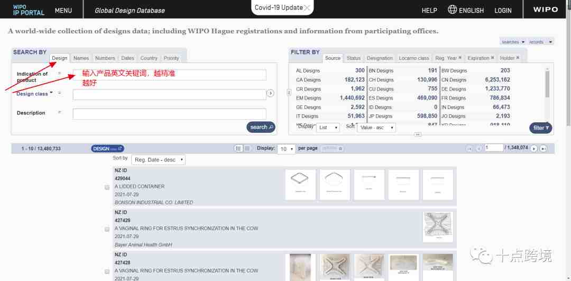Open the language globe icon
The height and width of the screenshot is (281, 571).
[452, 10]
